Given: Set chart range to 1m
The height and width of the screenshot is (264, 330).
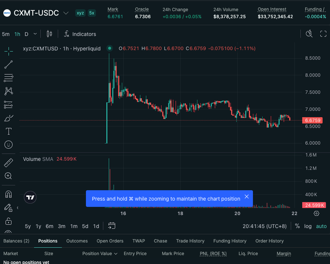Looking at the screenshot, I should pos(74,226).
